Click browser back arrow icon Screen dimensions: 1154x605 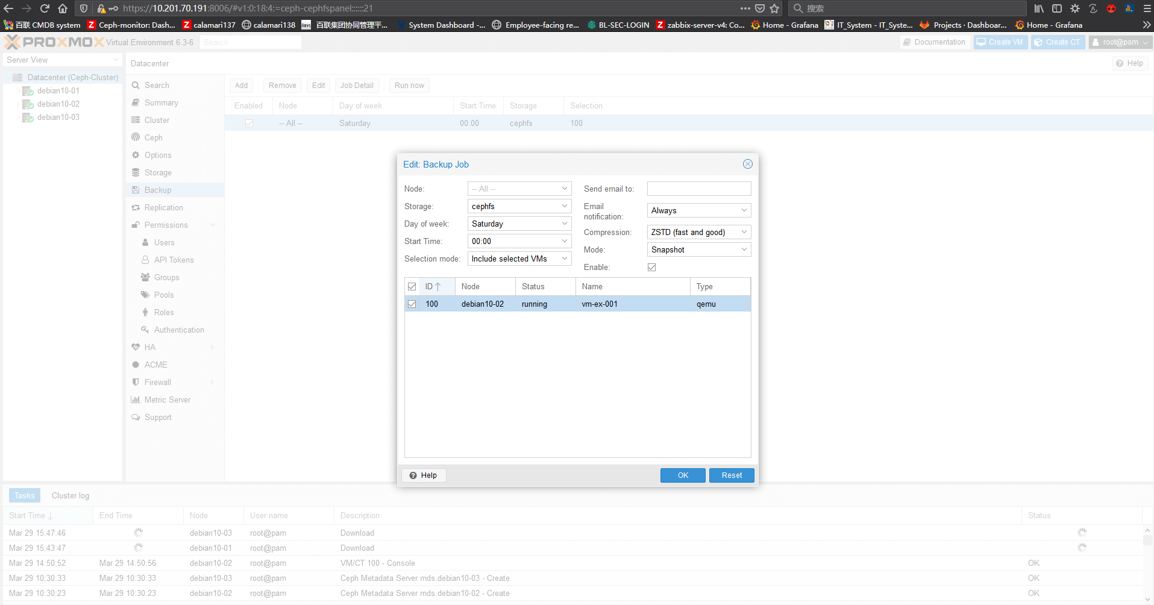pyautogui.click(x=9, y=8)
